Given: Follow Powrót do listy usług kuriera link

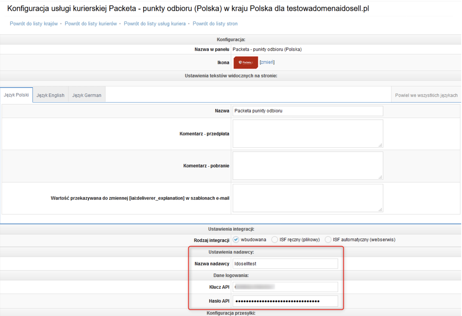Looking at the screenshot, I should tap(155, 24).
